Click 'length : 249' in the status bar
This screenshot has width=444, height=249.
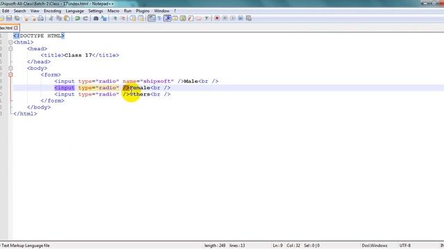(x=214, y=246)
